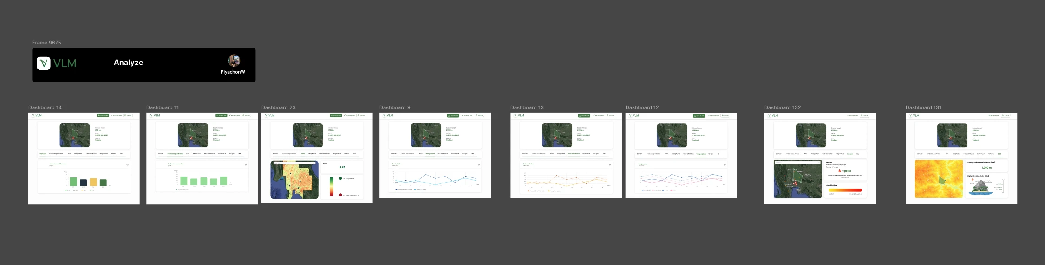Click the hot spot map in Dashboard 132
The image size is (1045, 265).
(797, 179)
